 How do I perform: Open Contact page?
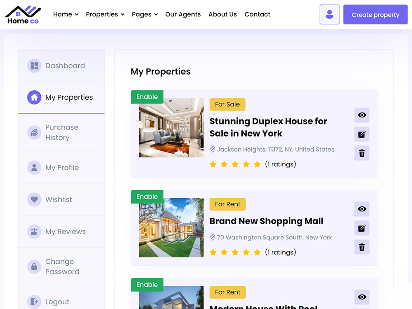tap(257, 14)
